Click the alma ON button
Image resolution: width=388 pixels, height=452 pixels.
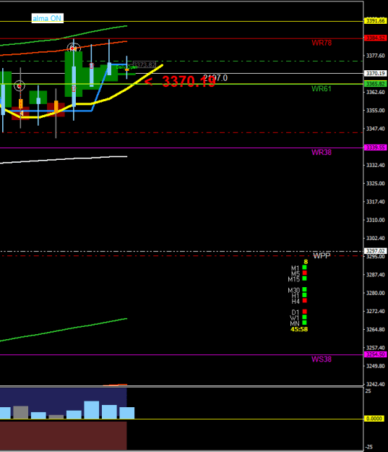[x=48, y=19]
